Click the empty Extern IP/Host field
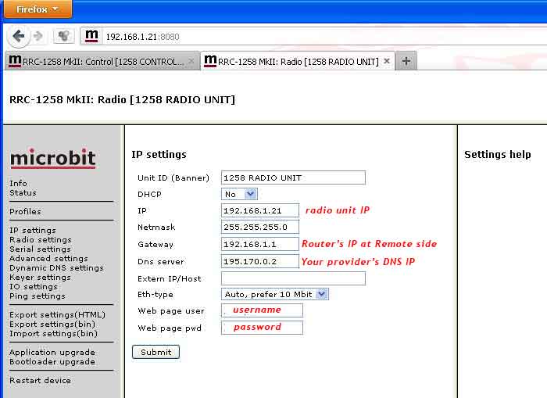The height and width of the screenshot is (398, 547). 293,278
